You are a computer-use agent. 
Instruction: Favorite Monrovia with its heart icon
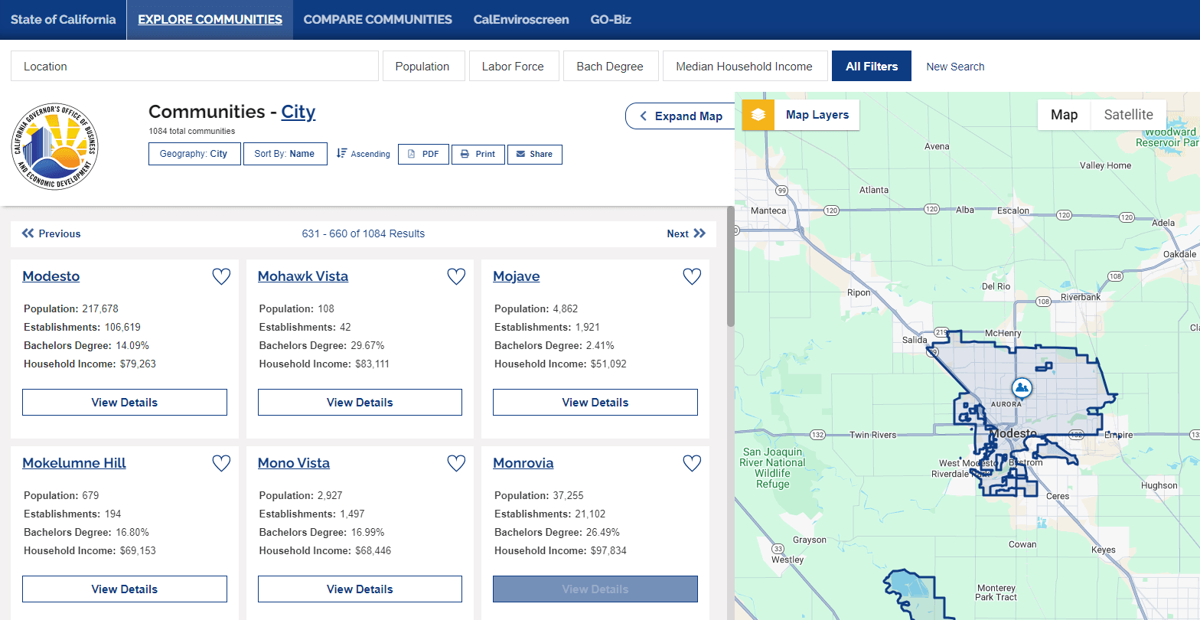[692, 463]
